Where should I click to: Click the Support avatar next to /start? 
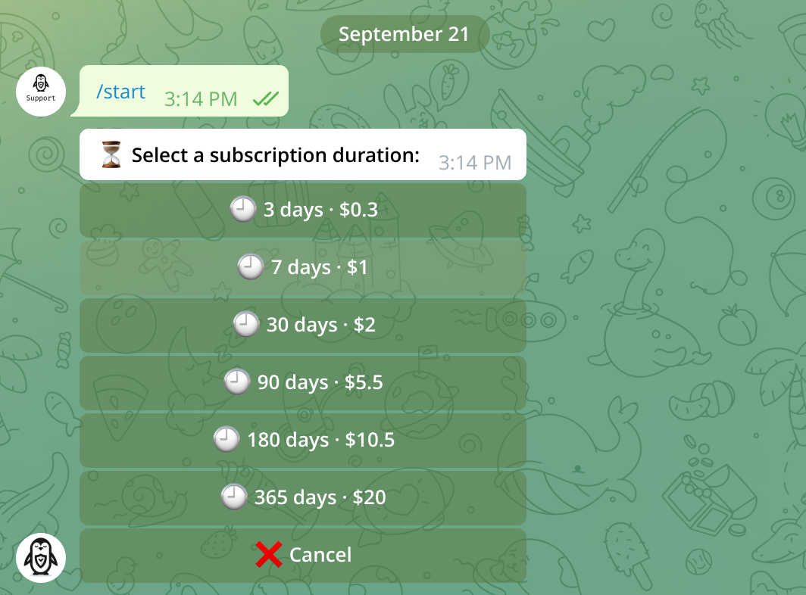pos(41,92)
